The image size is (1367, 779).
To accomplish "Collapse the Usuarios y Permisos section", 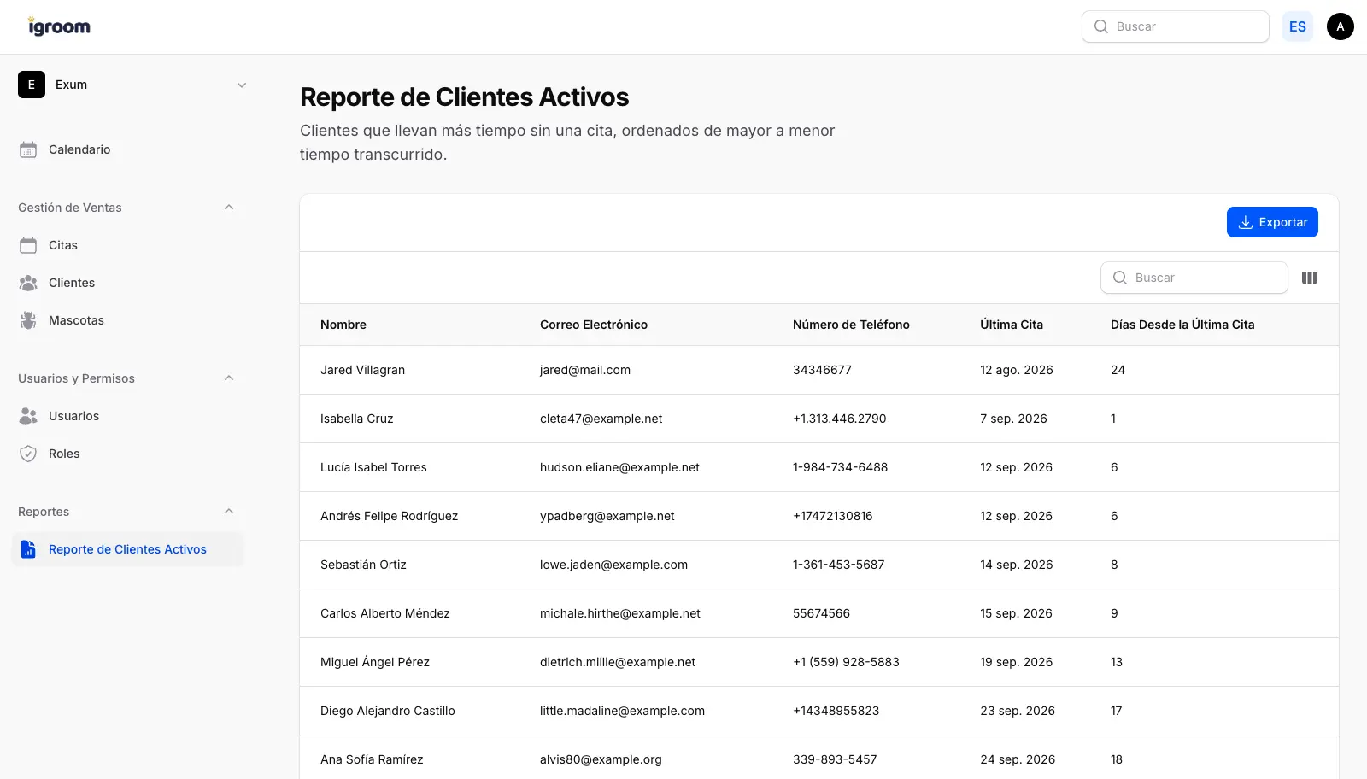I will pos(229,378).
